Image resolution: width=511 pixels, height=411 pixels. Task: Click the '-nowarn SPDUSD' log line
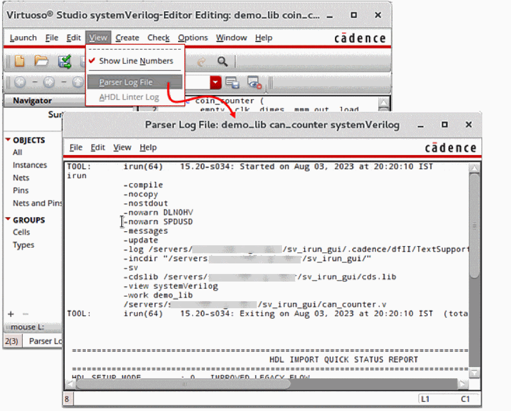point(158,222)
